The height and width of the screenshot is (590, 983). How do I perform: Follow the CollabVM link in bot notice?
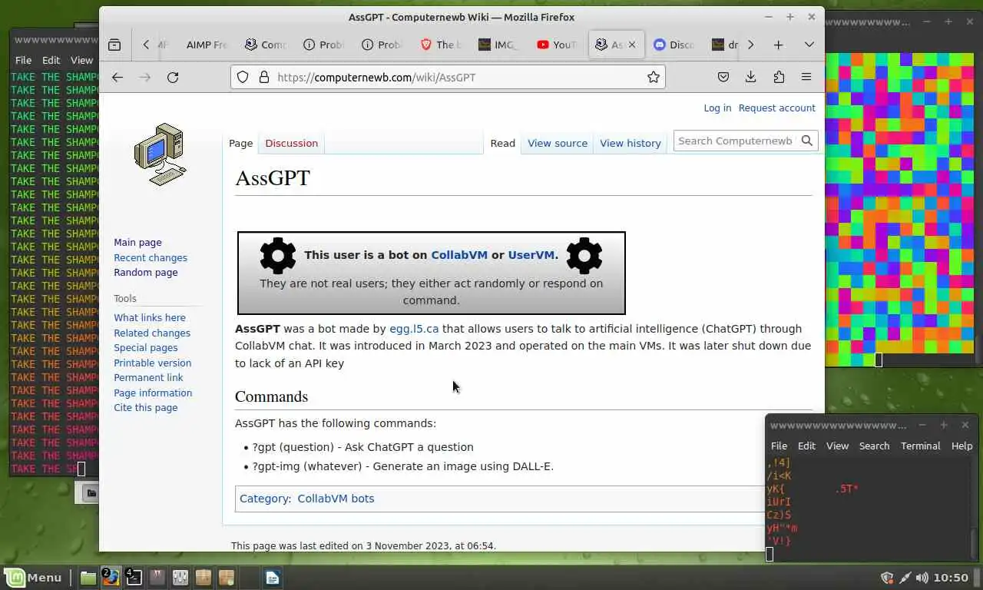459,254
